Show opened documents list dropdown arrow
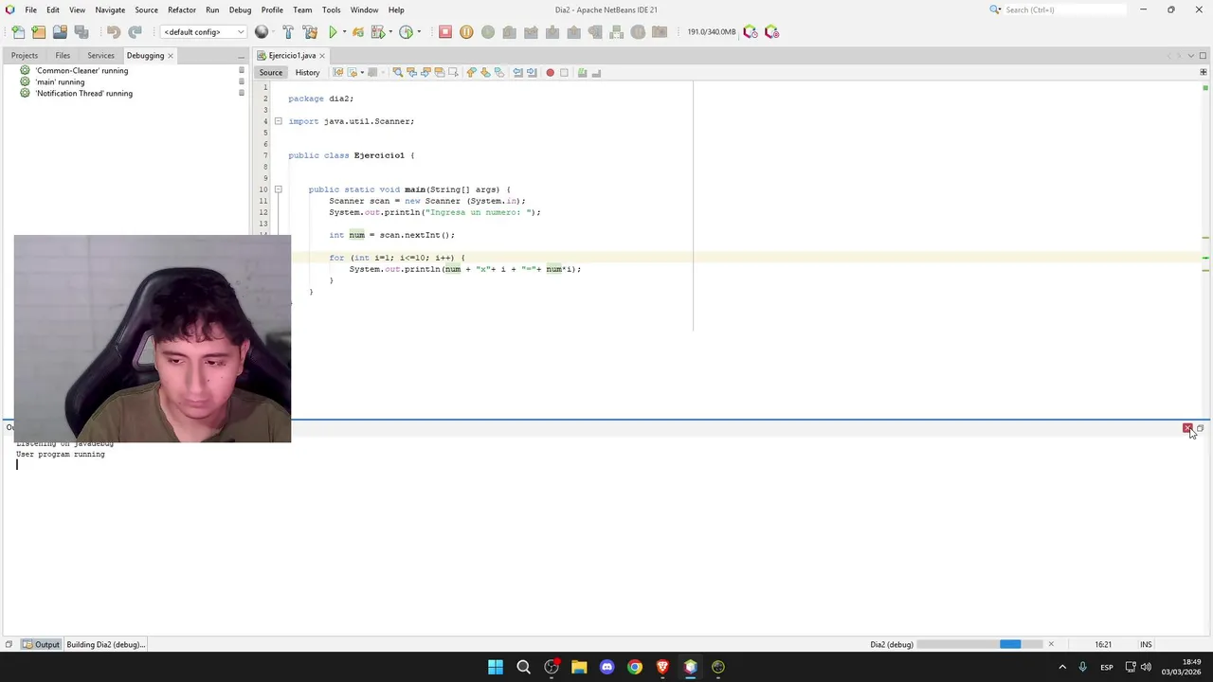Image resolution: width=1213 pixels, height=682 pixels. click(x=1193, y=55)
